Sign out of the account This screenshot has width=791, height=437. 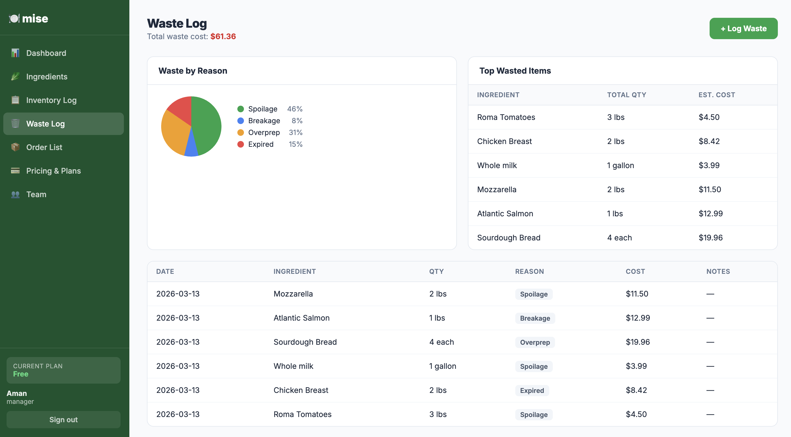[63, 419]
